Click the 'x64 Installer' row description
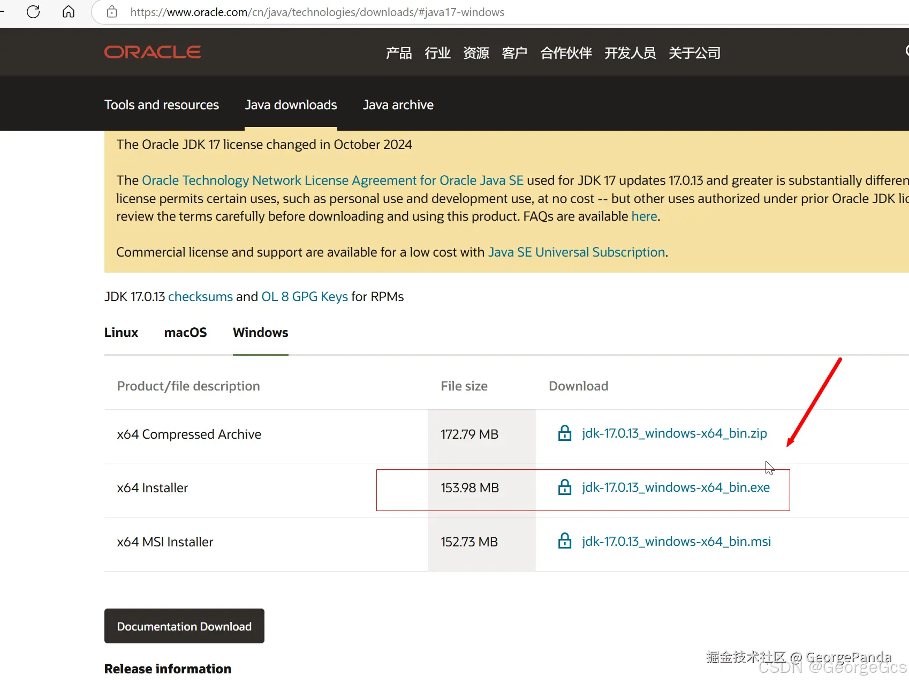Image resolution: width=909 pixels, height=683 pixels. [153, 488]
